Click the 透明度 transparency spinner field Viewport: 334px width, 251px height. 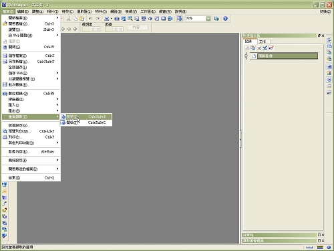point(91,29)
